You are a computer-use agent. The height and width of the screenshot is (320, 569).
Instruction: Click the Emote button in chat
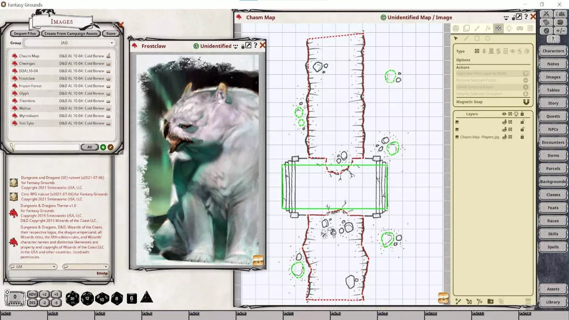point(102,273)
